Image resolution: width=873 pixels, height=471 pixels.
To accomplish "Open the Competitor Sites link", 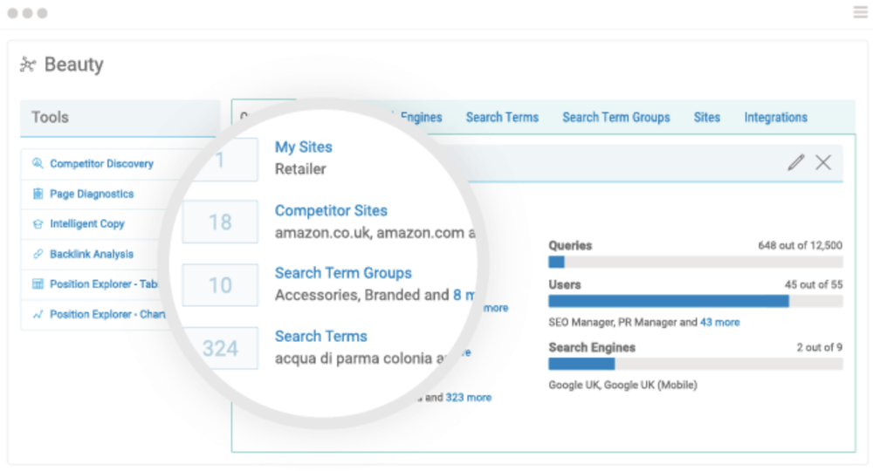I will pyautogui.click(x=331, y=210).
